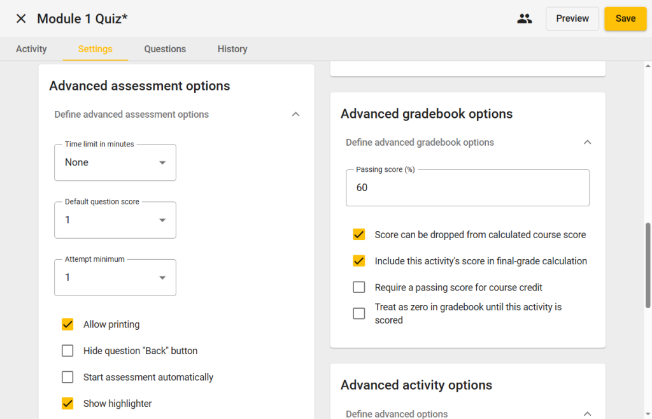Click the Passing score (%) input field
Screen dimensions: 652x419
[x=467, y=188]
